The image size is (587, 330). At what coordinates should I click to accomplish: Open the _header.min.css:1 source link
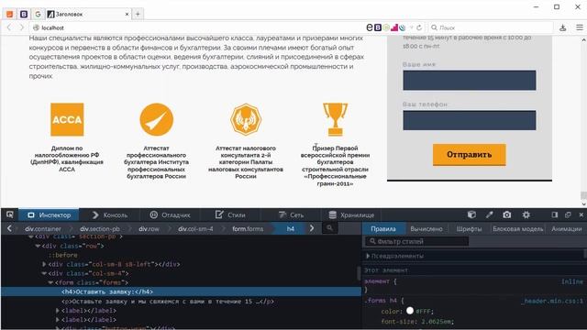tap(552, 302)
